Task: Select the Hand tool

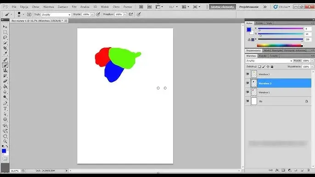Action: click(5, 136)
